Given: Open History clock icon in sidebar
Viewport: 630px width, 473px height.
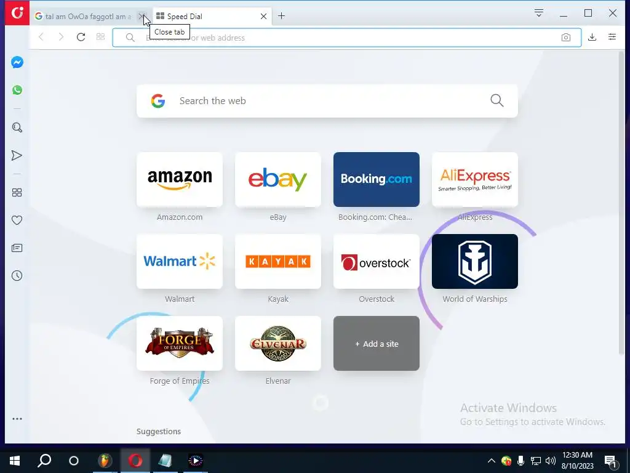Looking at the screenshot, I should (17, 275).
